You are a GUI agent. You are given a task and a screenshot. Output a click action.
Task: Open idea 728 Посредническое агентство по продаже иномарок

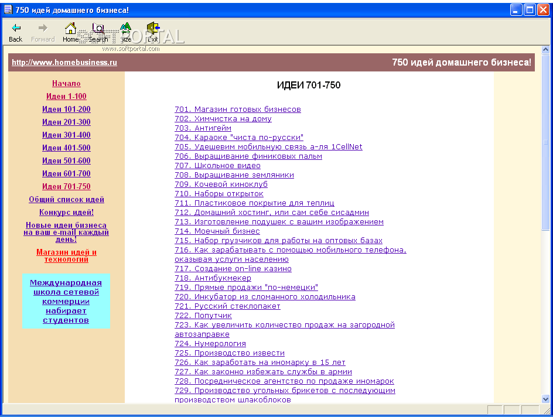click(x=284, y=381)
